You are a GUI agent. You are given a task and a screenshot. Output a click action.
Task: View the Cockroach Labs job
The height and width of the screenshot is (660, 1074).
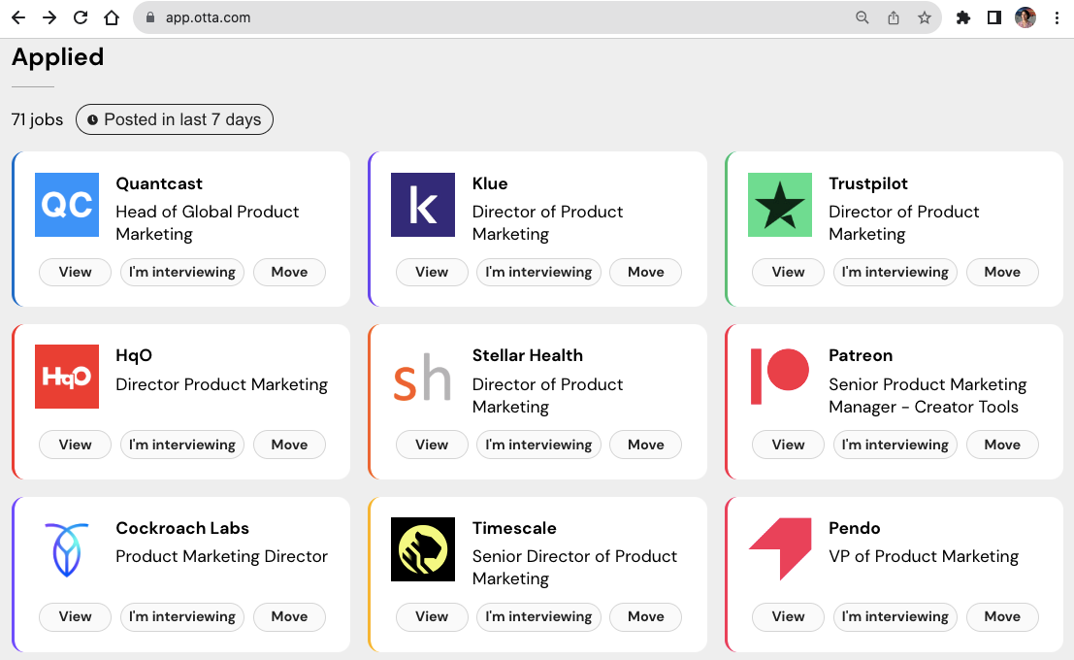pyautogui.click(x=75, y=617)
